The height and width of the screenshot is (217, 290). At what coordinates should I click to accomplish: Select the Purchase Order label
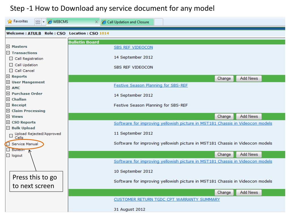(27, 94)
